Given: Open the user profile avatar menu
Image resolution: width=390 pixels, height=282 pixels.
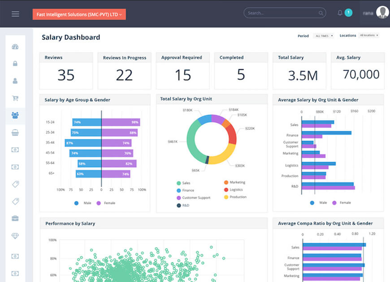Looking at the screenshot, I should click(x=382, y=13).
